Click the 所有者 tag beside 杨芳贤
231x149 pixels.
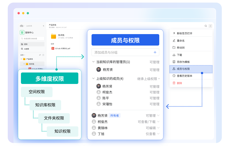click(114, 115)
